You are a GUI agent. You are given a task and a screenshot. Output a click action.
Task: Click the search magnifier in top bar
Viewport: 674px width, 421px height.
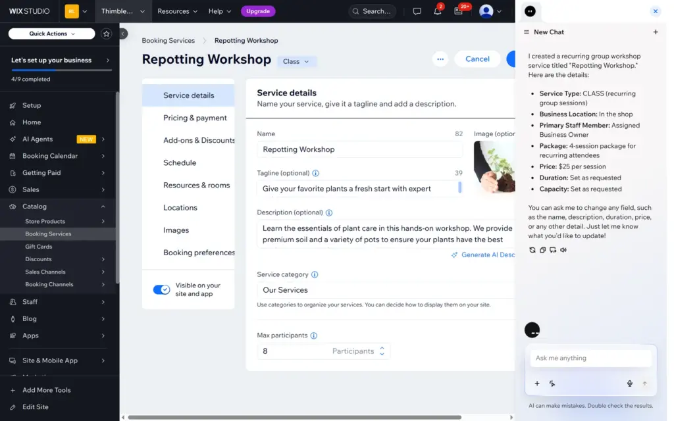355,11
